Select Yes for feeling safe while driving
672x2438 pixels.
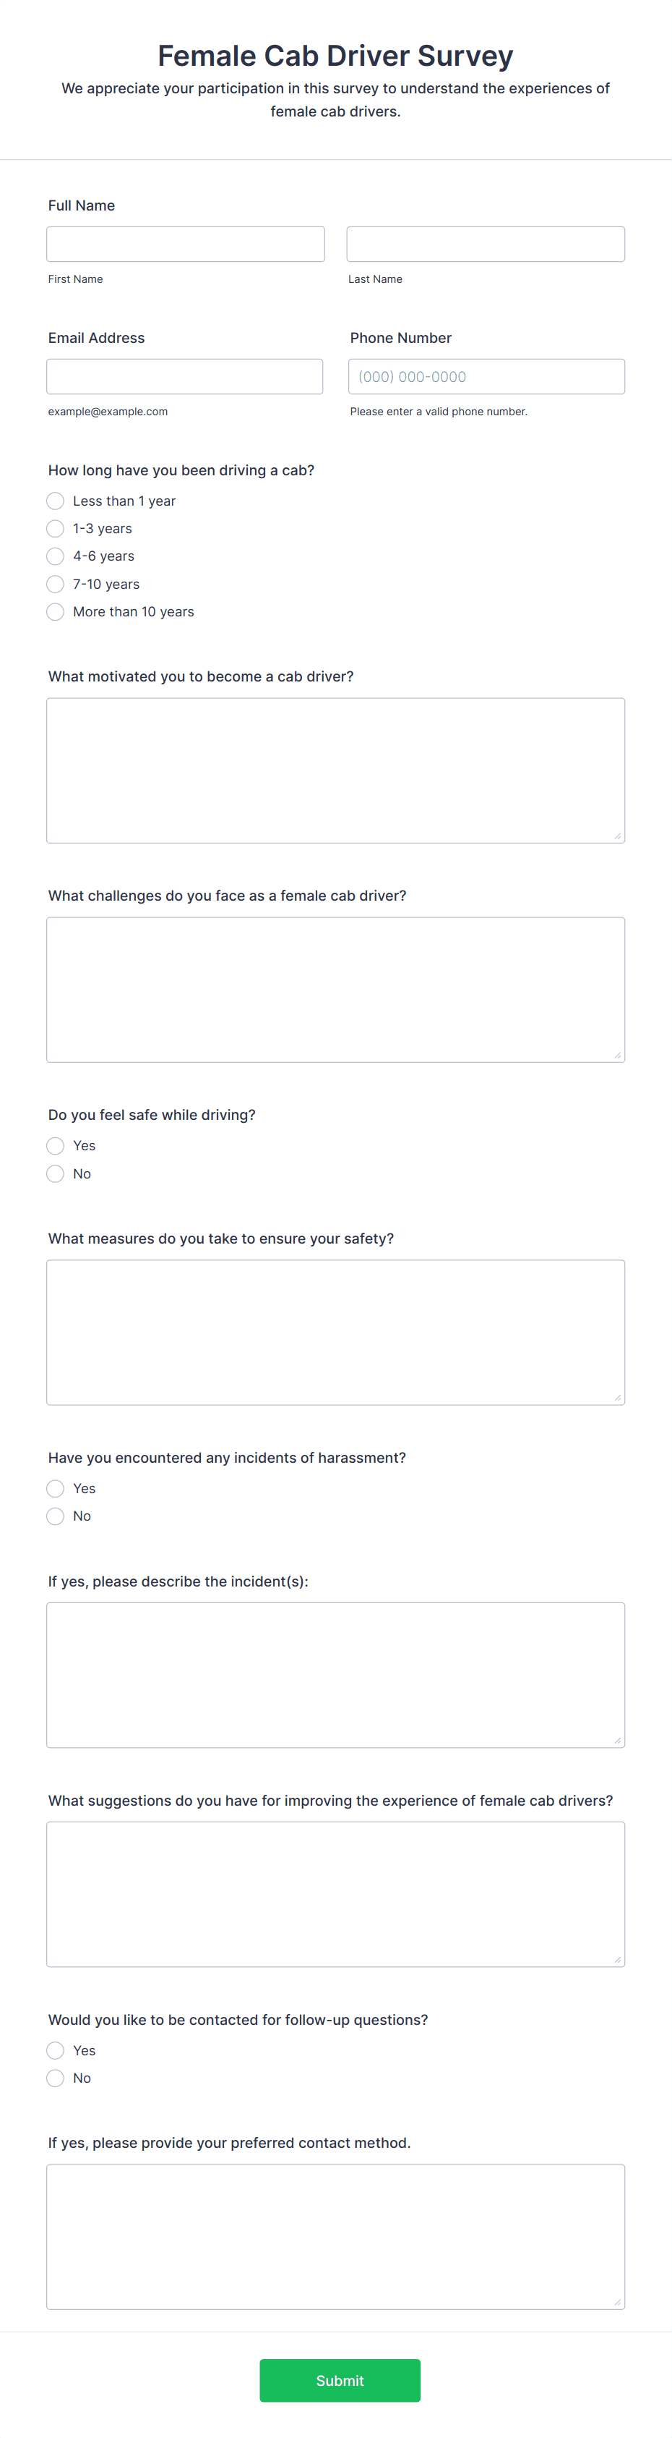click(x=55, y=1145)
